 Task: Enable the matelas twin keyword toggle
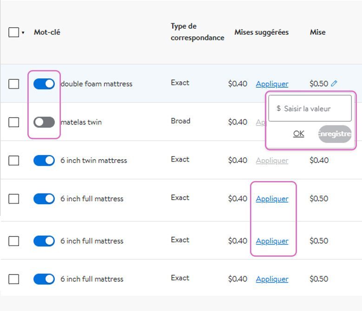pyautogui.click(x=44, y=122)
